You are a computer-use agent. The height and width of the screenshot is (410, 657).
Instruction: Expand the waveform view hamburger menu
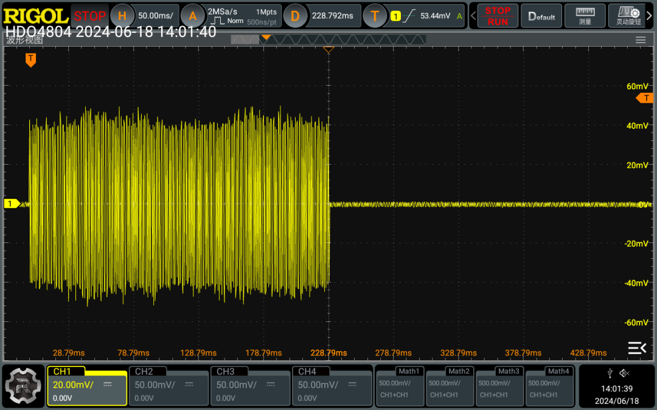pyautogui.click(x=641, y=40)
